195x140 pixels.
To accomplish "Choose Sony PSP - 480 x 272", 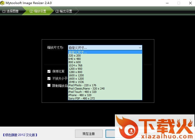I will [105, 98].
